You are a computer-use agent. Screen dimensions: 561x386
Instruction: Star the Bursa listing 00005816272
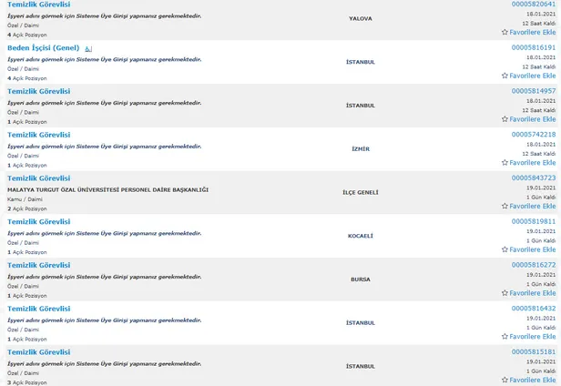505,293
